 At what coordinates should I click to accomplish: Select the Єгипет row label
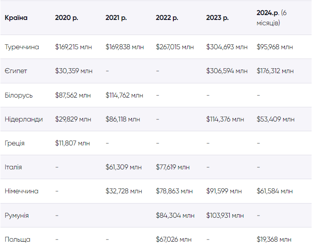(16, 71)
